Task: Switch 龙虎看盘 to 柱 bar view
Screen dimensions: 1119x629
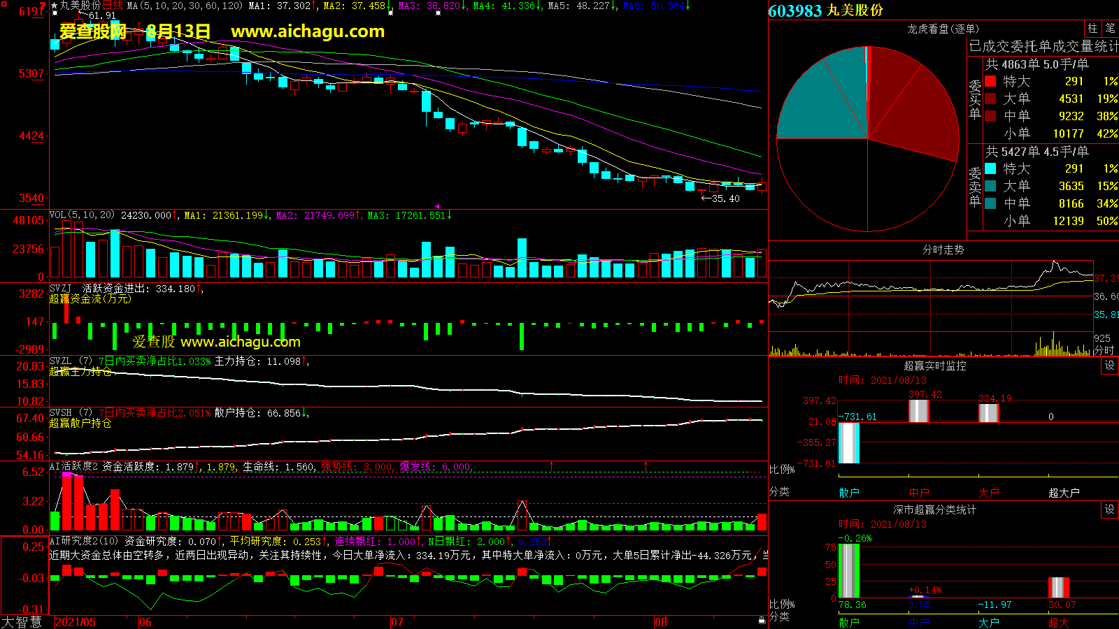Action: click(x=1092, y=28)
